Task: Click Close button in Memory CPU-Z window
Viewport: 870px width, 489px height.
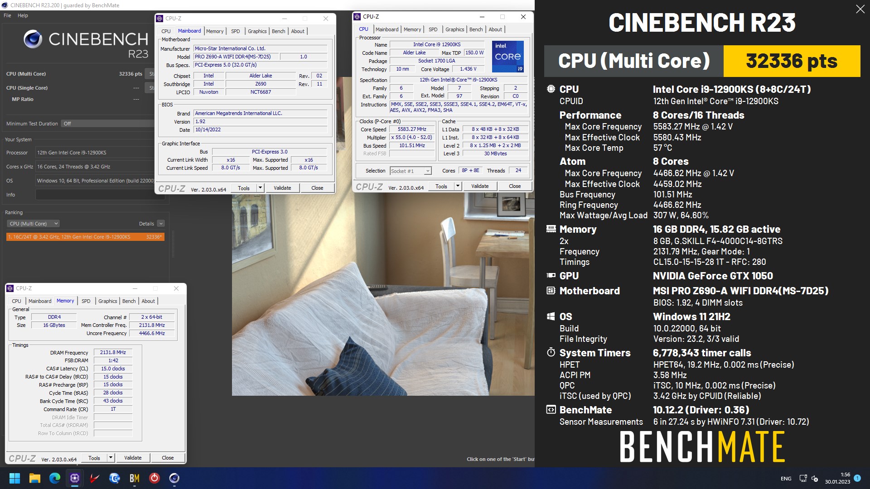Action: [168, 458]
